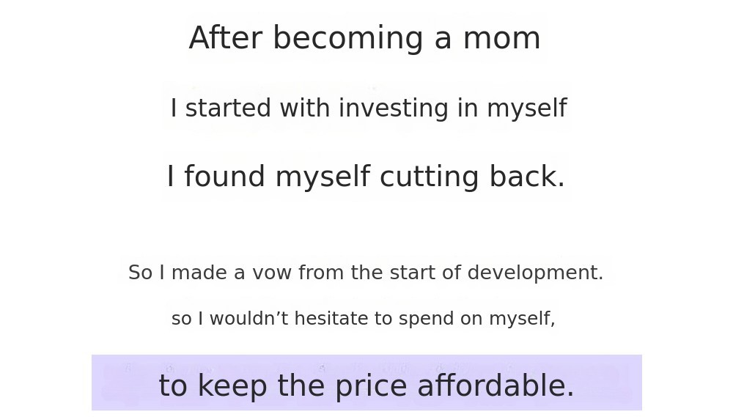Click the "I started with investing in myself" line
This screenshot has width=733, height=417.
[368, 108]
